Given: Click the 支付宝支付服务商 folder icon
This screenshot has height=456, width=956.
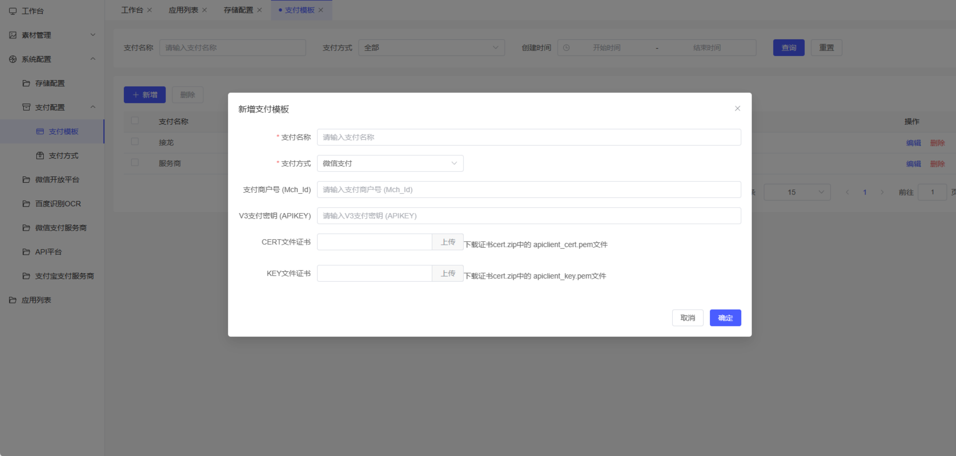Looking at the screenshot, I should (26, 276).
